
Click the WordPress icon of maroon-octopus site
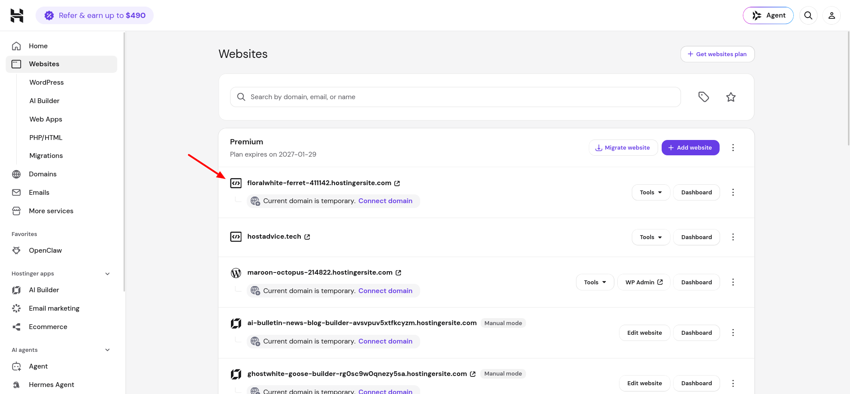[x=236, y=273]
